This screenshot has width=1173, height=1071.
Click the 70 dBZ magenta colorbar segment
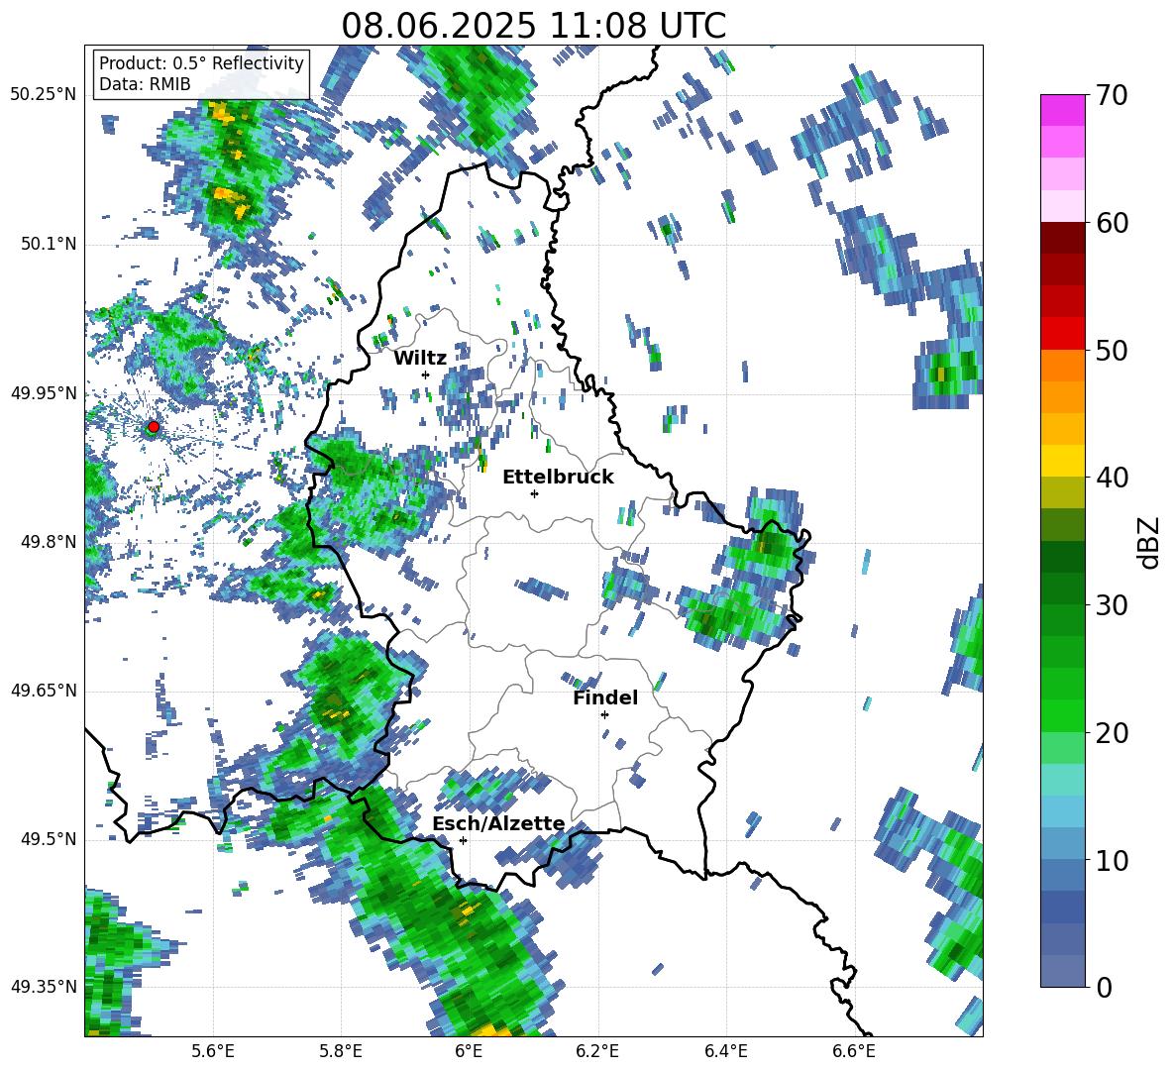coord(1062,110)
